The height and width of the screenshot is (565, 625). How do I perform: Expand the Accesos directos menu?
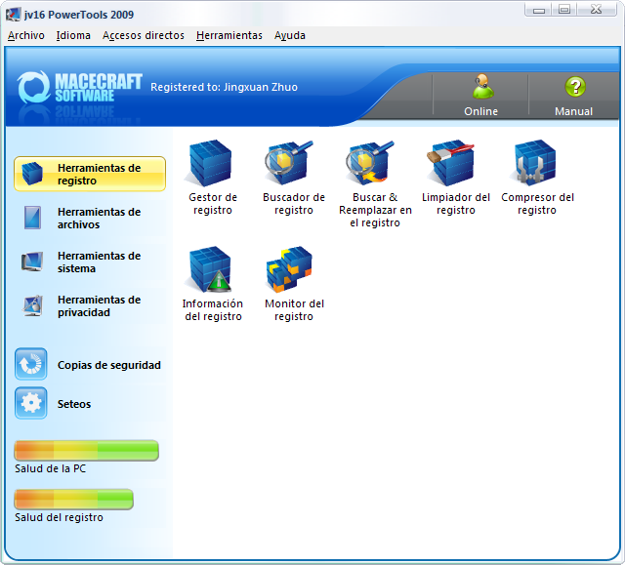click(143, 35)
